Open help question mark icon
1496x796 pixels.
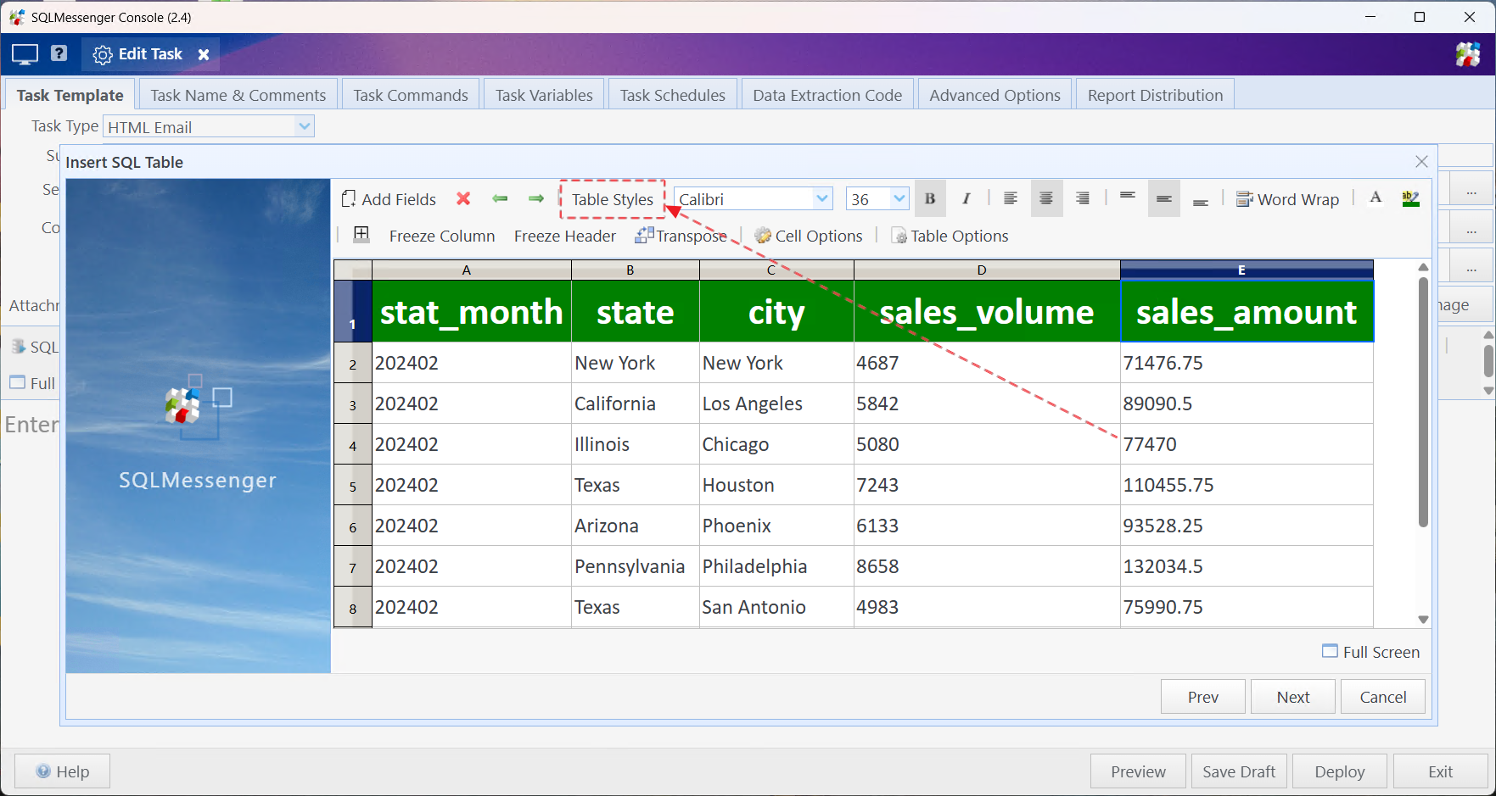59,53
